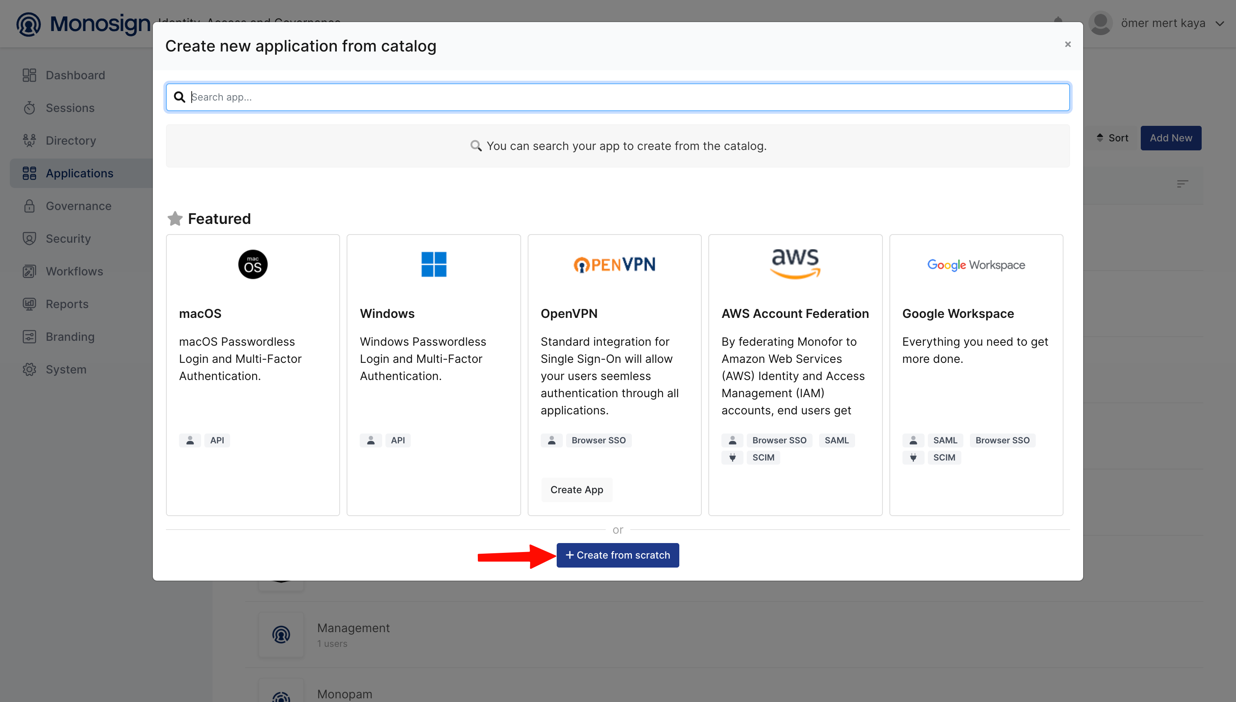Click the Sessions stopwatch icon
This screenshot has height=702, width=1236.
[x=29, y=108]
